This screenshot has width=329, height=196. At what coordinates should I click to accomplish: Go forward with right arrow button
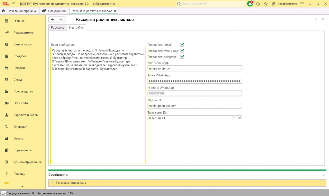click(x=61, y=19)
